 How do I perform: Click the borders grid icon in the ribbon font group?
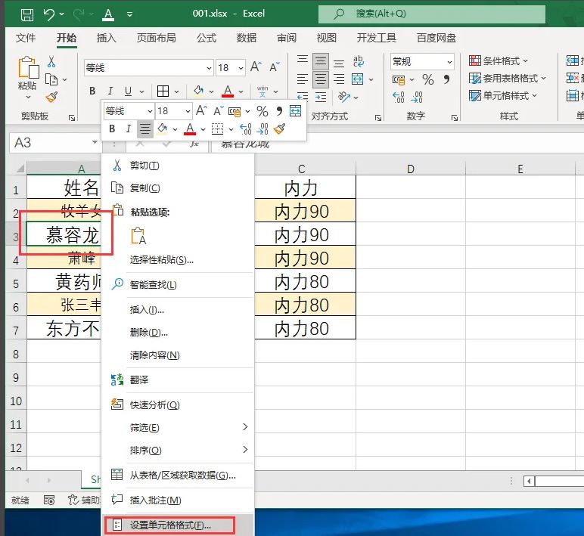point(163,91)
